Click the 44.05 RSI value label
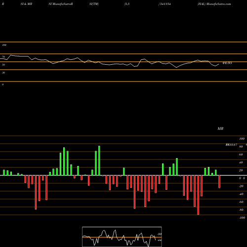Image resolution: width=247 pixels, height=247 pixels. (x=227, y=63)
